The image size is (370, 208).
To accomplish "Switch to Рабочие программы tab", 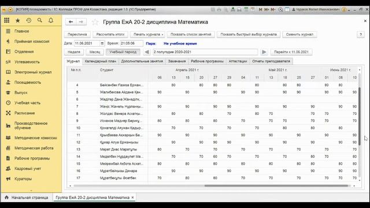I will (207, 61).
